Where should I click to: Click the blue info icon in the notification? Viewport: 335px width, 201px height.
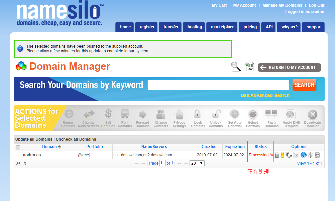click(x=20, y=49)
